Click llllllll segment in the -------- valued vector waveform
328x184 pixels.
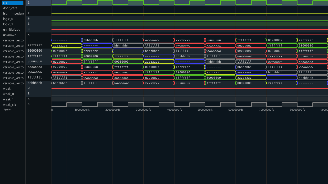128,40
